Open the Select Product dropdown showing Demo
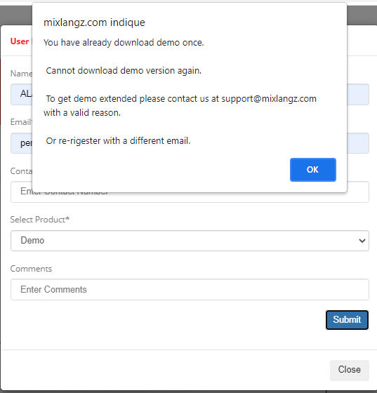The width and height of the screenshot is (377, 393). tap(190, 241)
